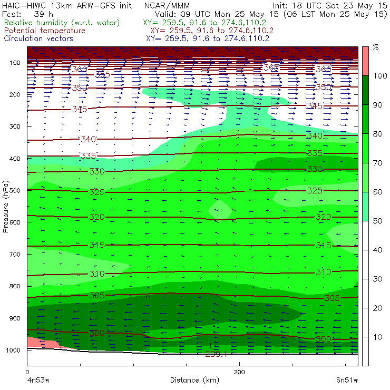Click green 'Relative humidity (w.r.t. water)' legend label
The image size is (390, 390).
[x=62, y=23]
